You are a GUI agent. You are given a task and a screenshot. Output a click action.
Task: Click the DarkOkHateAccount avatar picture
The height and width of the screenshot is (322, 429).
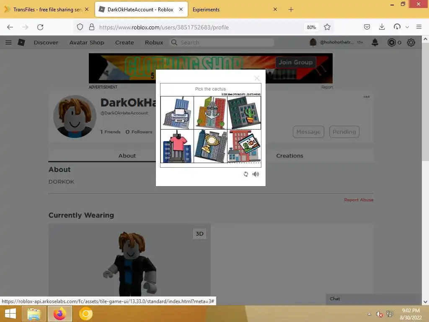click(x=75, y=117)
